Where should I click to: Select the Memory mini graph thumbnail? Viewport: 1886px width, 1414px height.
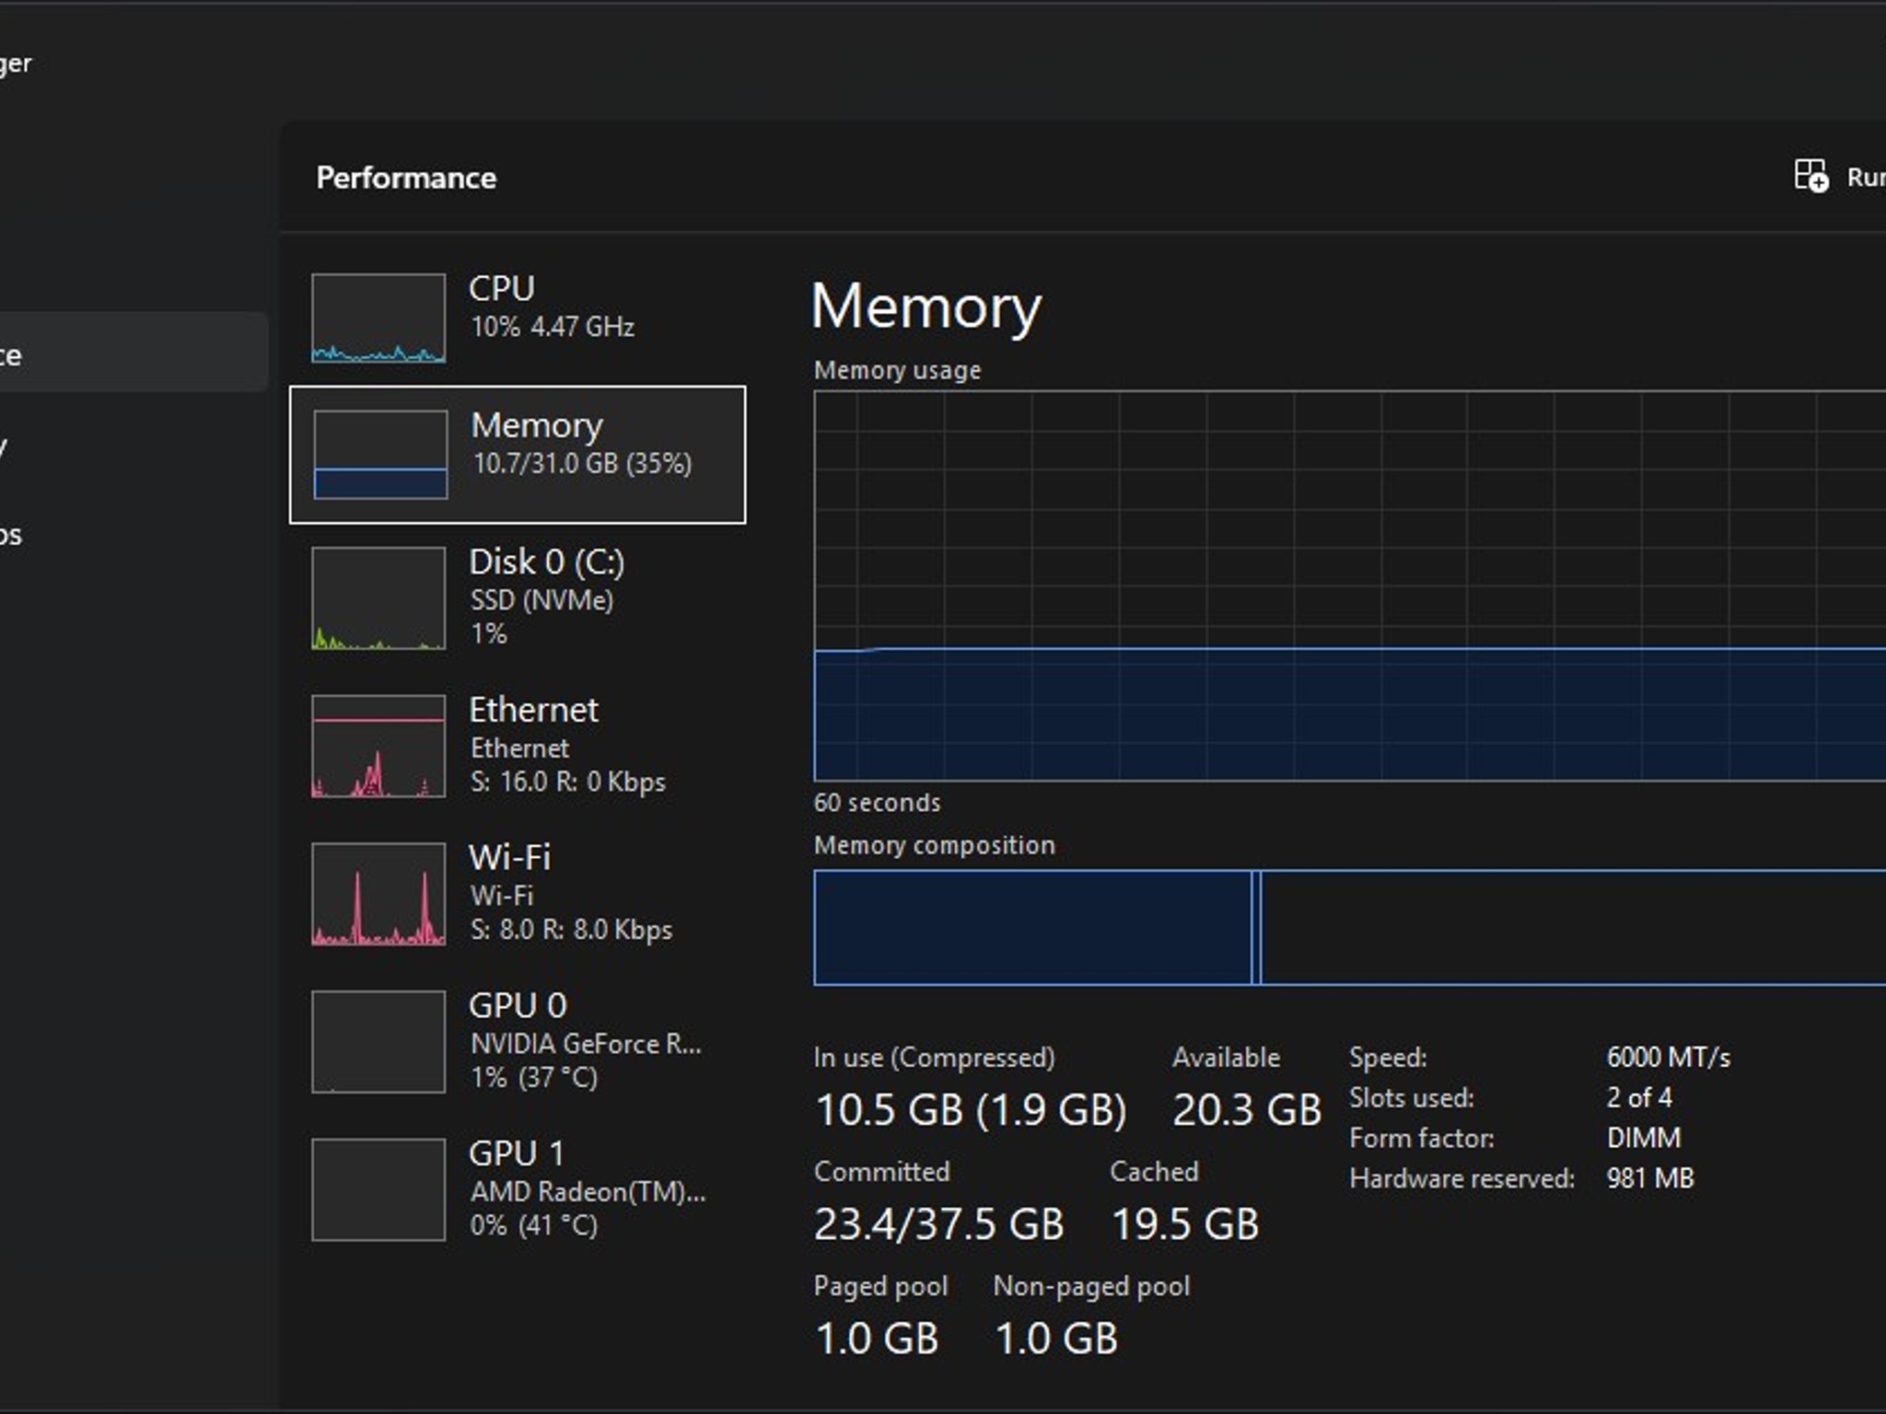380,455
